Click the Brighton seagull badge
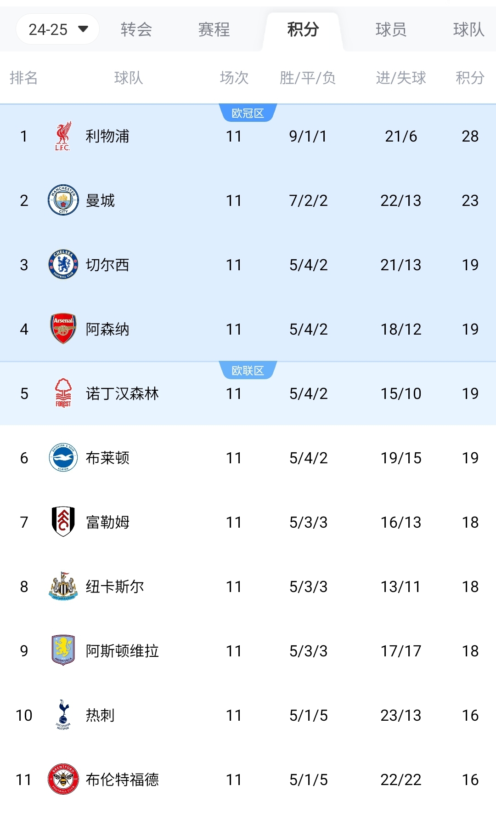The image size is (496, 820). [x=63, y=458]
